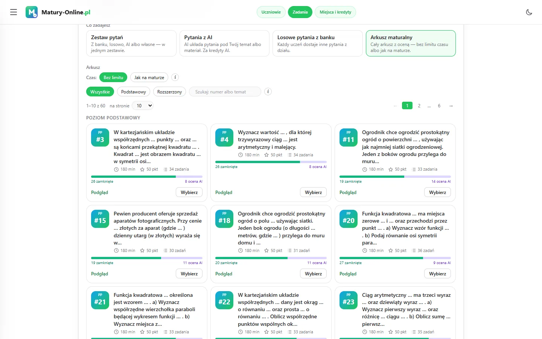The image size is (542, 339).
Task: Click the PP #11 exam badge
Action: pyautogui.click(x=349, y=137)
